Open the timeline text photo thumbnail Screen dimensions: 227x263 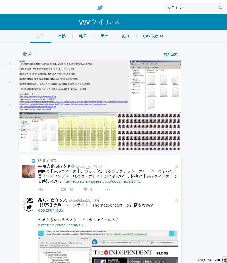point(74,86)
